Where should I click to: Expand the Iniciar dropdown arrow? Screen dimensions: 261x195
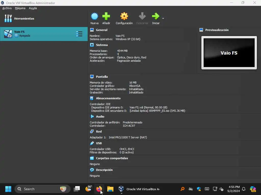coord(163,18)
